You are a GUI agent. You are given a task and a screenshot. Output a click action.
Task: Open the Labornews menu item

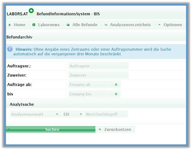click(46, 25)
